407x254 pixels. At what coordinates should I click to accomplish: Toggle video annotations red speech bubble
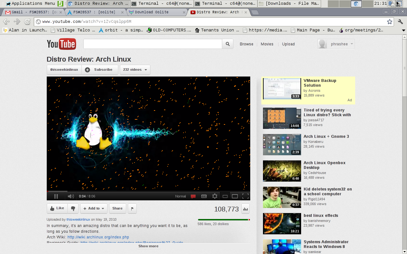tap(193, 196)
